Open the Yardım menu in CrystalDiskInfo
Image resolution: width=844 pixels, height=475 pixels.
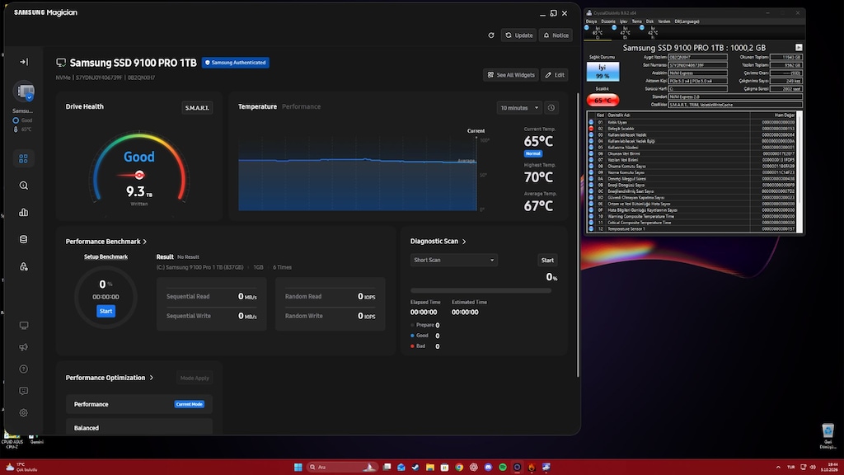(x=664, y=21)
